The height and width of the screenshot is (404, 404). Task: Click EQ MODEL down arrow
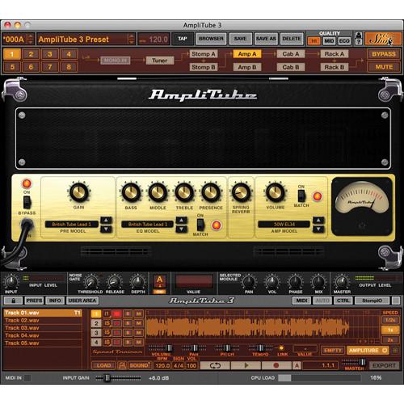tap(182, 229)
